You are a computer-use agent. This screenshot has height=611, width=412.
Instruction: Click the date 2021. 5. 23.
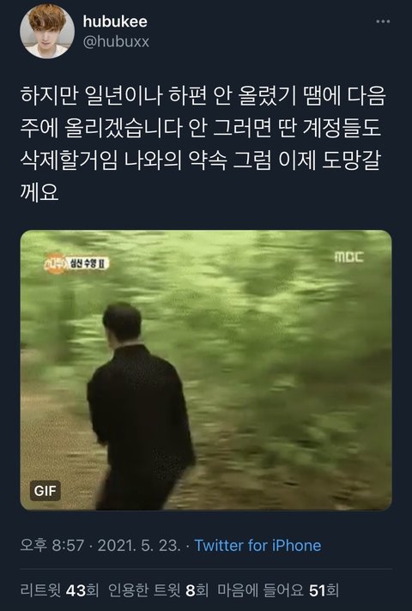click(x=139, y=545)
